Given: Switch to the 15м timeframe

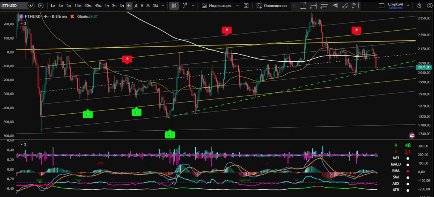Looking at the screenshot, I should [x=78, y=6].
